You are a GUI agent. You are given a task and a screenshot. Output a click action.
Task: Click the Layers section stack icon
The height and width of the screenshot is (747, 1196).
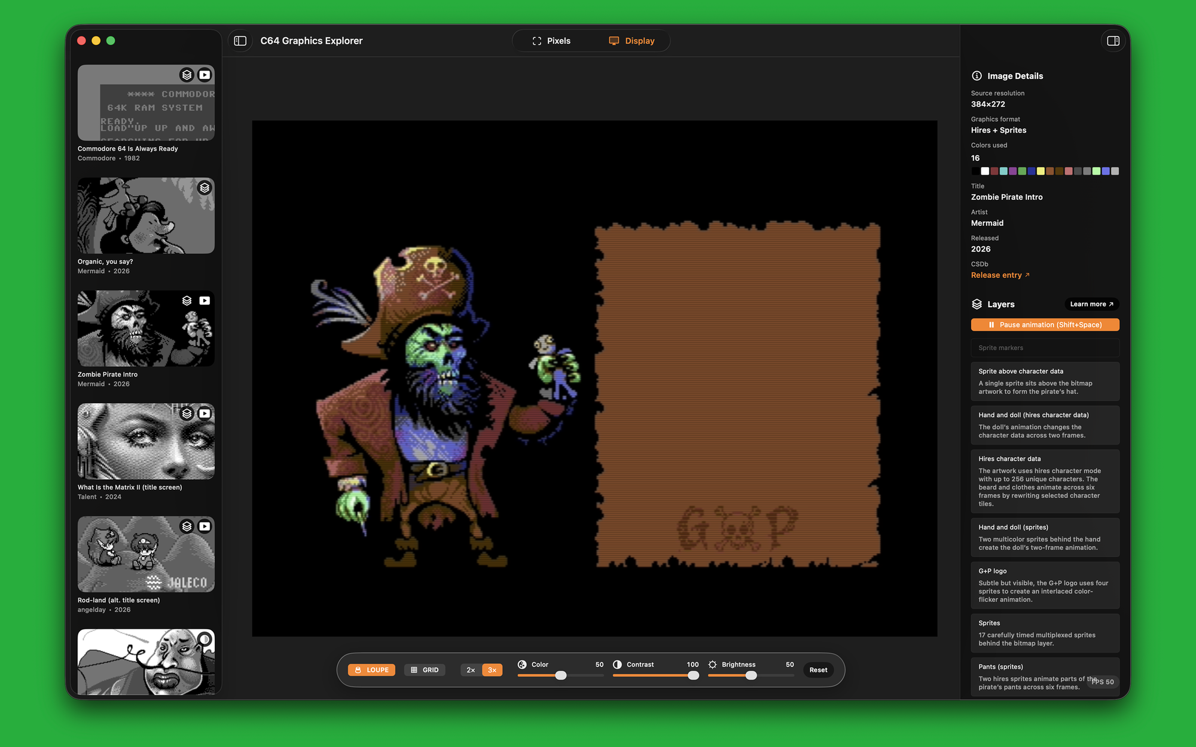pos(977,304)
